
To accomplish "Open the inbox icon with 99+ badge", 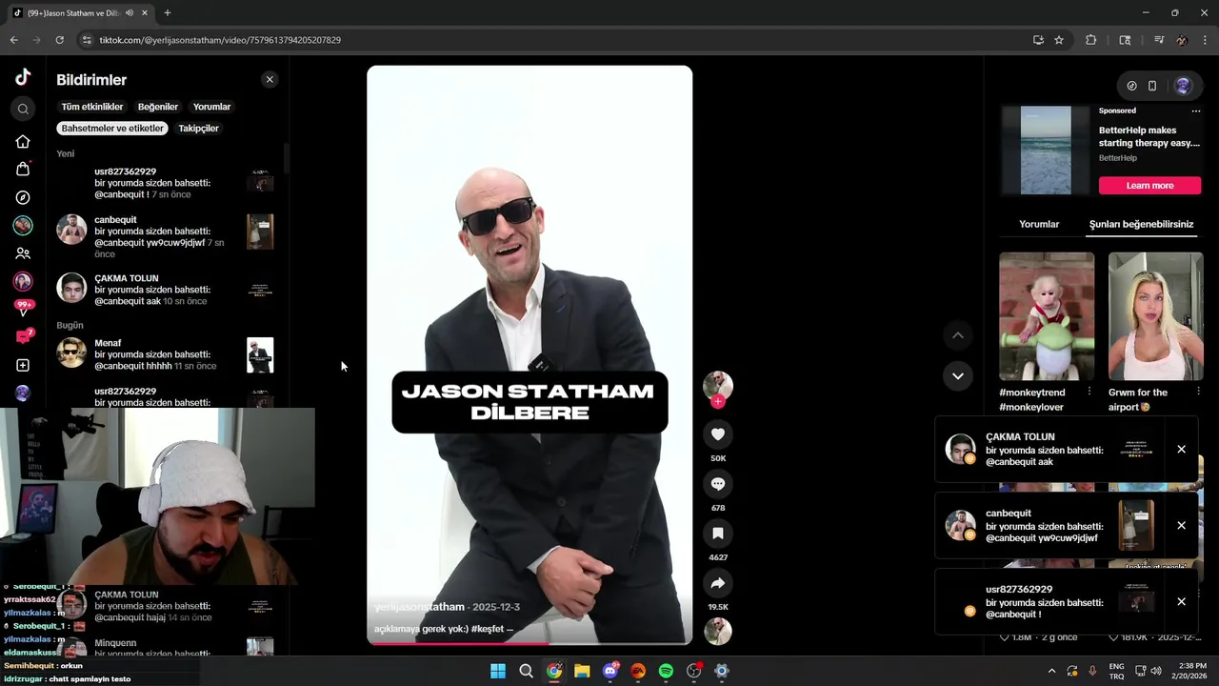I will [24, 308].
